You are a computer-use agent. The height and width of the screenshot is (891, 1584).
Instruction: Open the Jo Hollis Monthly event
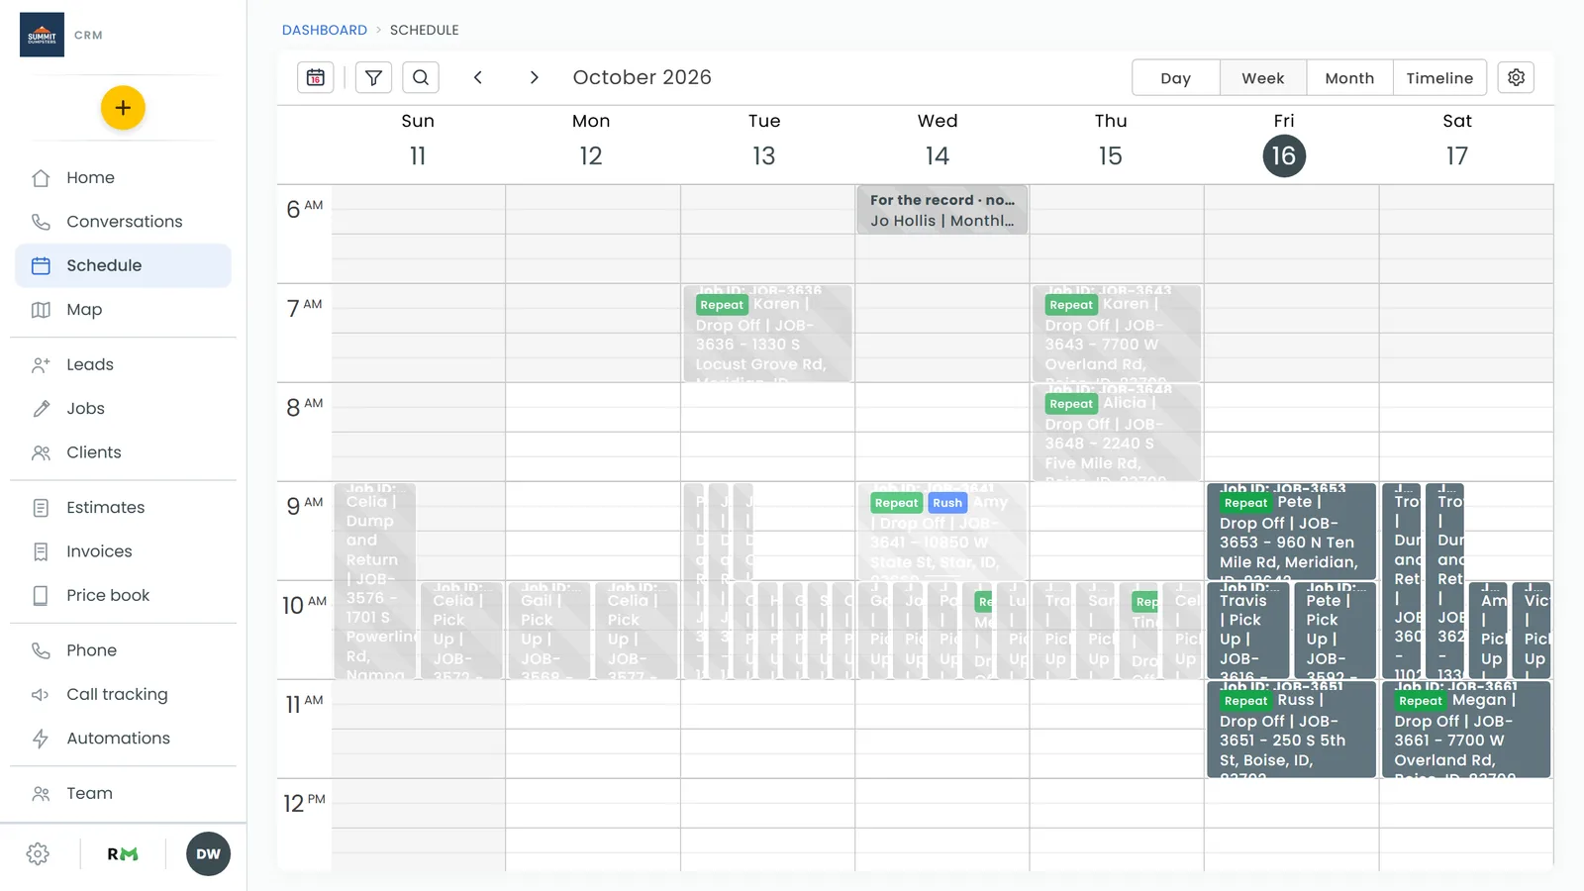(941, 210)
